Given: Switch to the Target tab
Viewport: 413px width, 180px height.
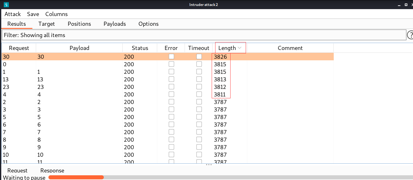Looking at the screenshot, I should point(47,24).
